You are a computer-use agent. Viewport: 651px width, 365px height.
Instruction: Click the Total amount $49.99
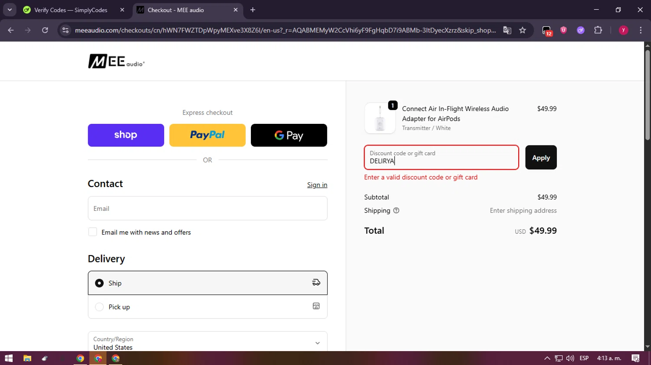(x=543, y=230)
